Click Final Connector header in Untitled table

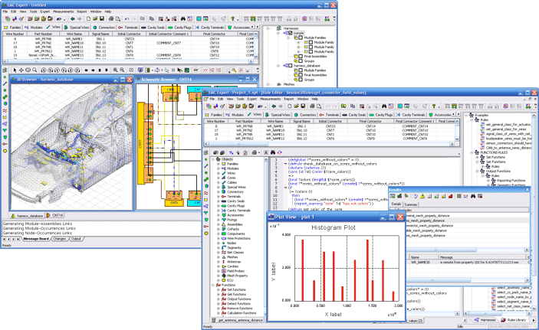214,34
